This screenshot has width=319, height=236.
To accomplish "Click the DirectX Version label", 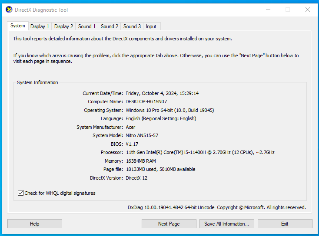I will 106,178.
